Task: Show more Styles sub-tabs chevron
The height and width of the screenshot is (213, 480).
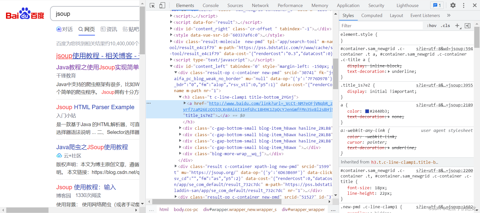Action: 449,15
